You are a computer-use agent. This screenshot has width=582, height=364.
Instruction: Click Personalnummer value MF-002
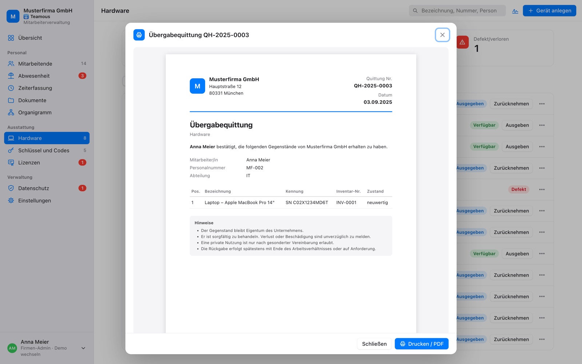pos(255,168)
